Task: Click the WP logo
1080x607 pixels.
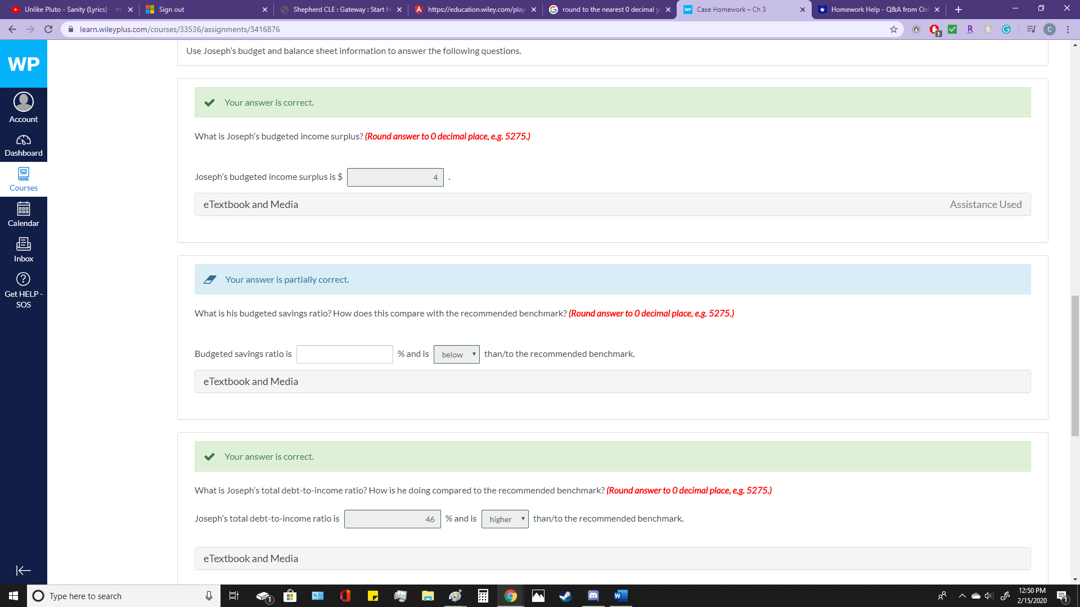Action: (24, 64)
